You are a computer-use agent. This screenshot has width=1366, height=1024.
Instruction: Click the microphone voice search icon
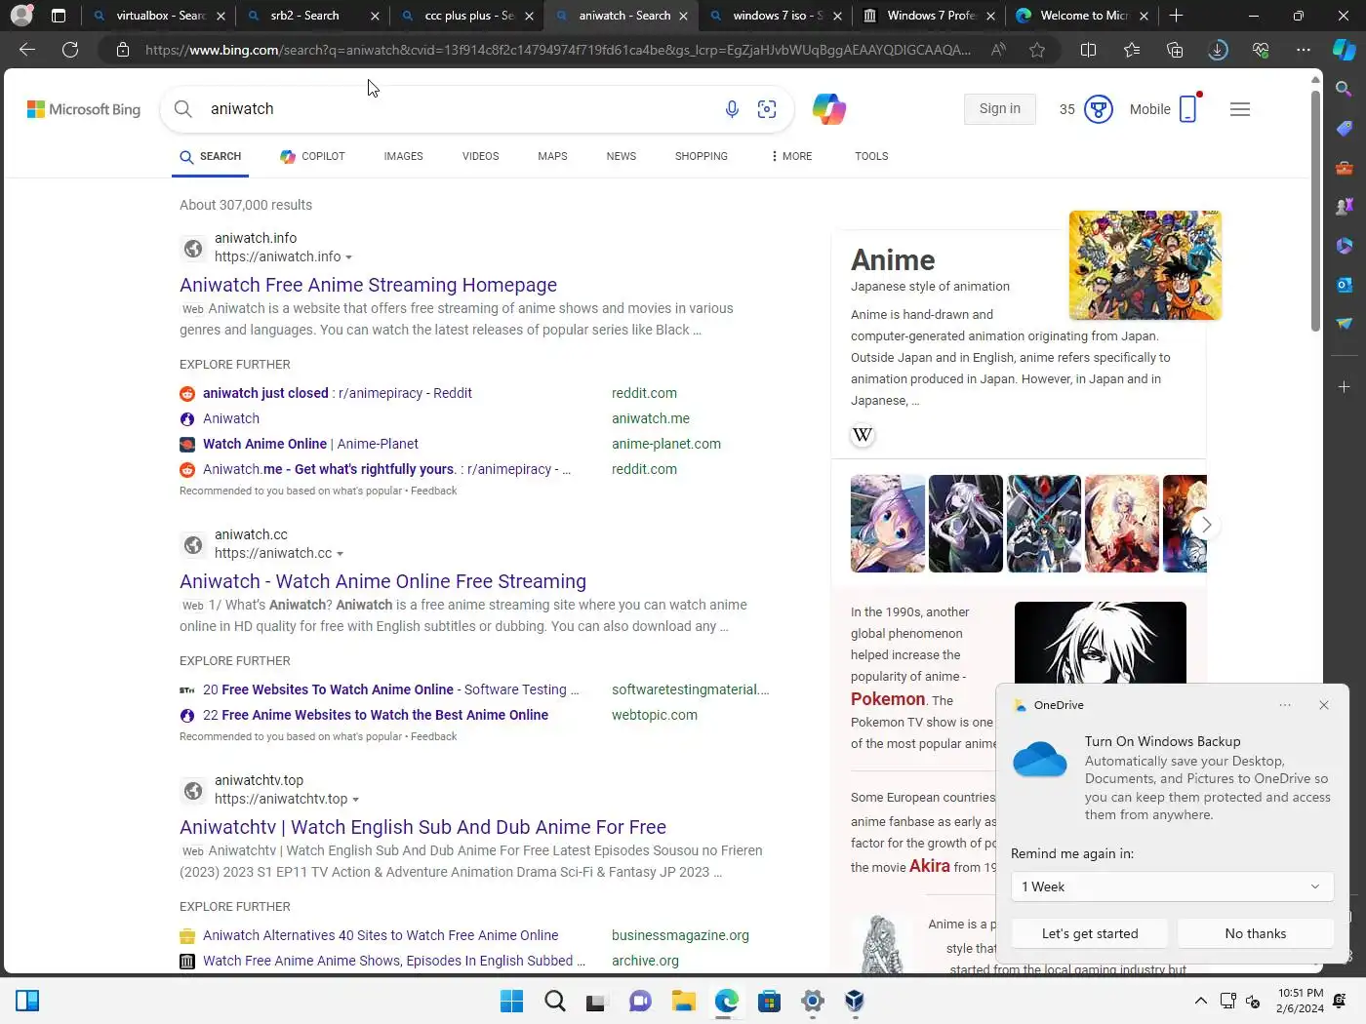coord(732,109)
